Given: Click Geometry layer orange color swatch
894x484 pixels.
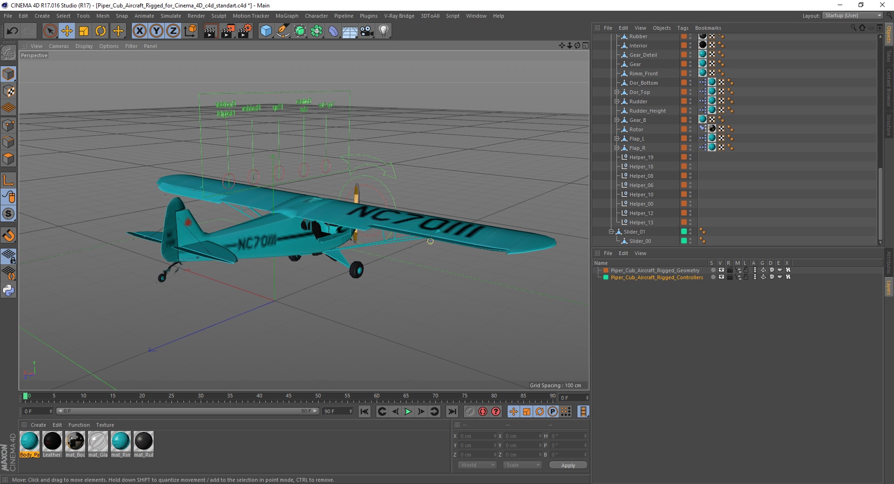Looking at the screenshot, I should coord(606,270).
